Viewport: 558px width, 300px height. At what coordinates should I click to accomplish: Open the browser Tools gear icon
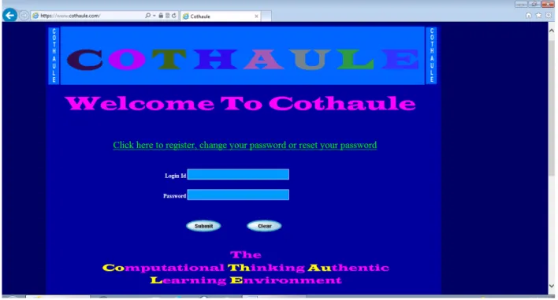point(549,15)
